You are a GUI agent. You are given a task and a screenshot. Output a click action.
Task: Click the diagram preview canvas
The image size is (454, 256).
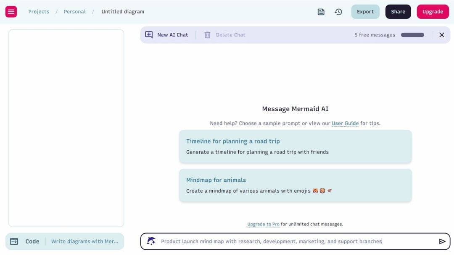66,128
